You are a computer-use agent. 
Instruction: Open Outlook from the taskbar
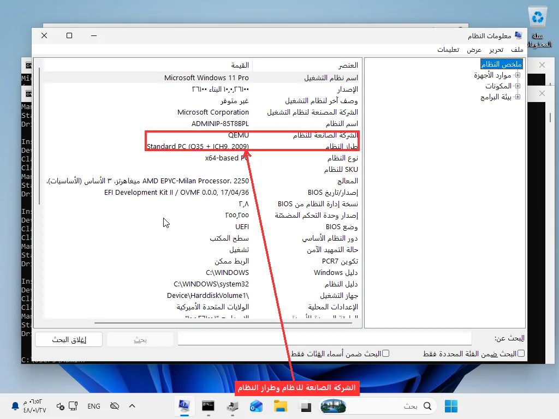(256, 406)
